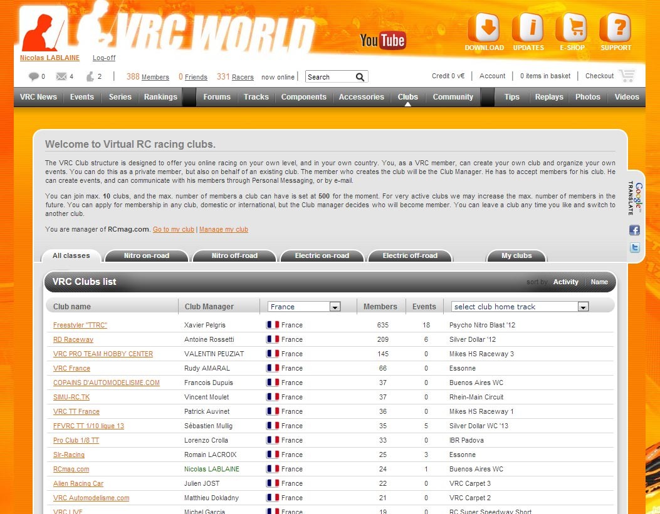Click the Facebook share icon
This screenshot has width=660, height=514.
coord(634,230)
